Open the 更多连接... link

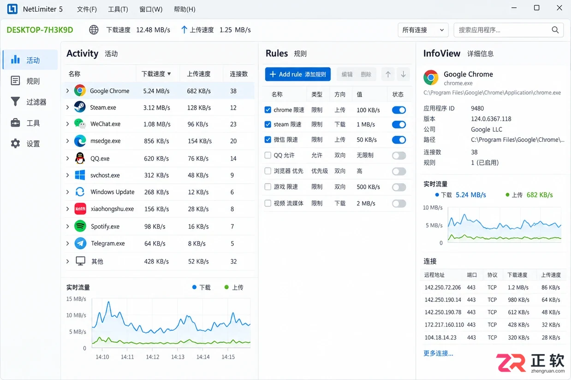click(438, 353)
